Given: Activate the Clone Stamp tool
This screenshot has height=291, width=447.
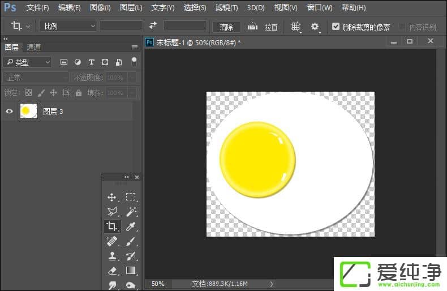Looking at the screenshot, I should [x=112, y=256].
